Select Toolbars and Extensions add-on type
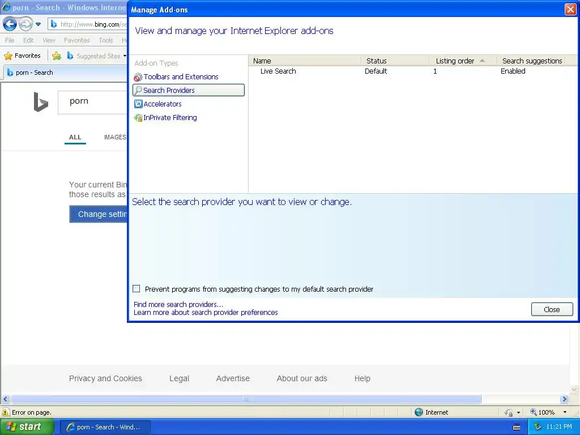This screenshot has height=435, width=580. point(181,76)
